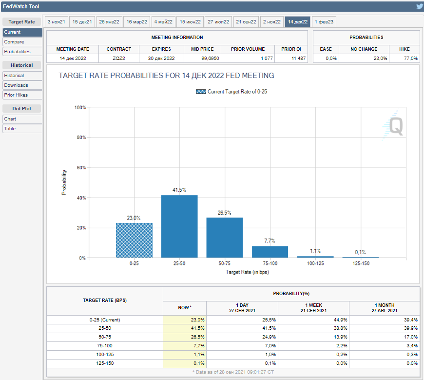Click the 75-100 bar showing 7,7%
The height and width of the screenshot is (380, 424).
pyautogui.click(x=270, y=252)
